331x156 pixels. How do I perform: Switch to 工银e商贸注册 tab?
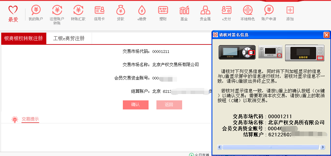(x=69, y=38)
